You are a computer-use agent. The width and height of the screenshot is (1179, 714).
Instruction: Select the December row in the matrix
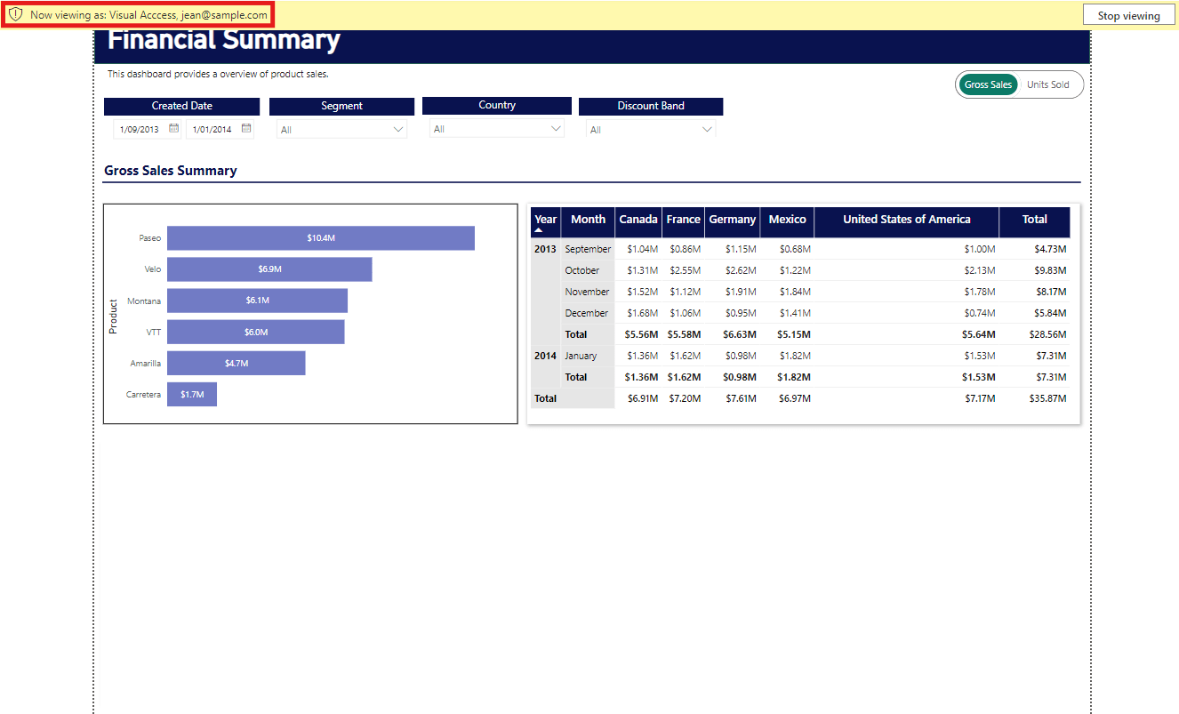pyautogui.click(x=587, y=313)
